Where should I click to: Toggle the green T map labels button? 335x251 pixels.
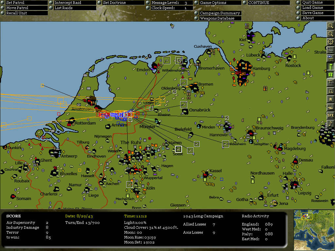(330, 66)
